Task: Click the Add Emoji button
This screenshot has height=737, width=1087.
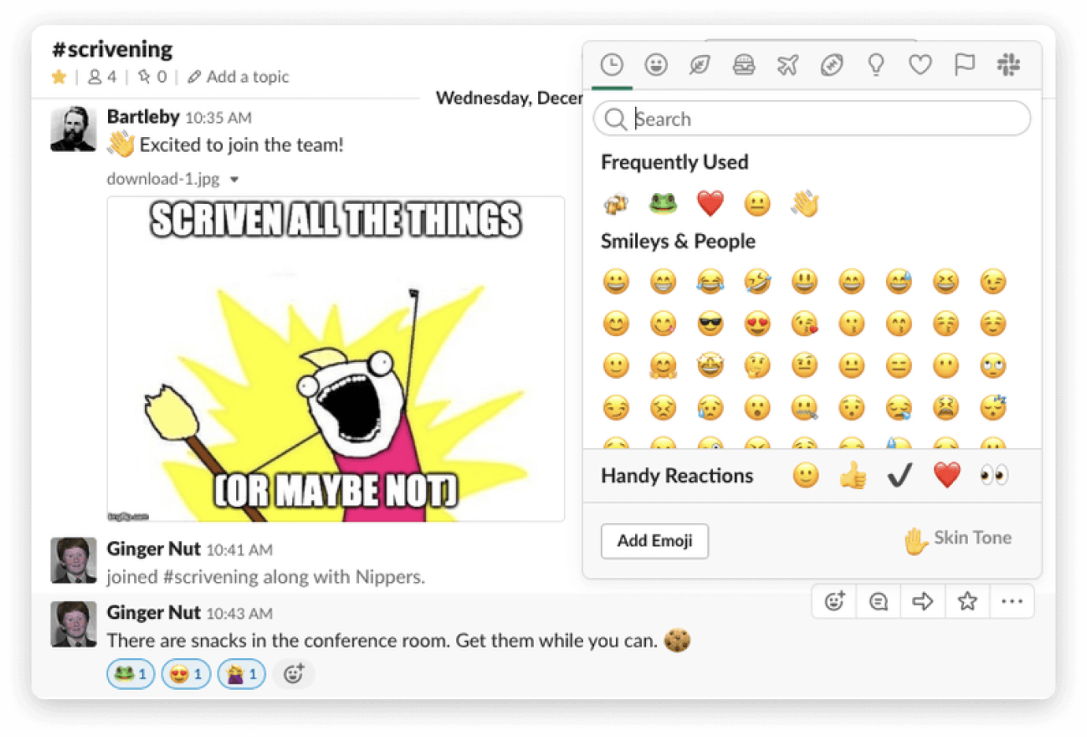Action: 655,541
